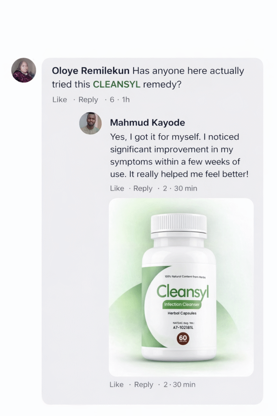The image size is (277, 416).
Task: Open the Cleansyl bottle image attachment
Action: [181, 287]
